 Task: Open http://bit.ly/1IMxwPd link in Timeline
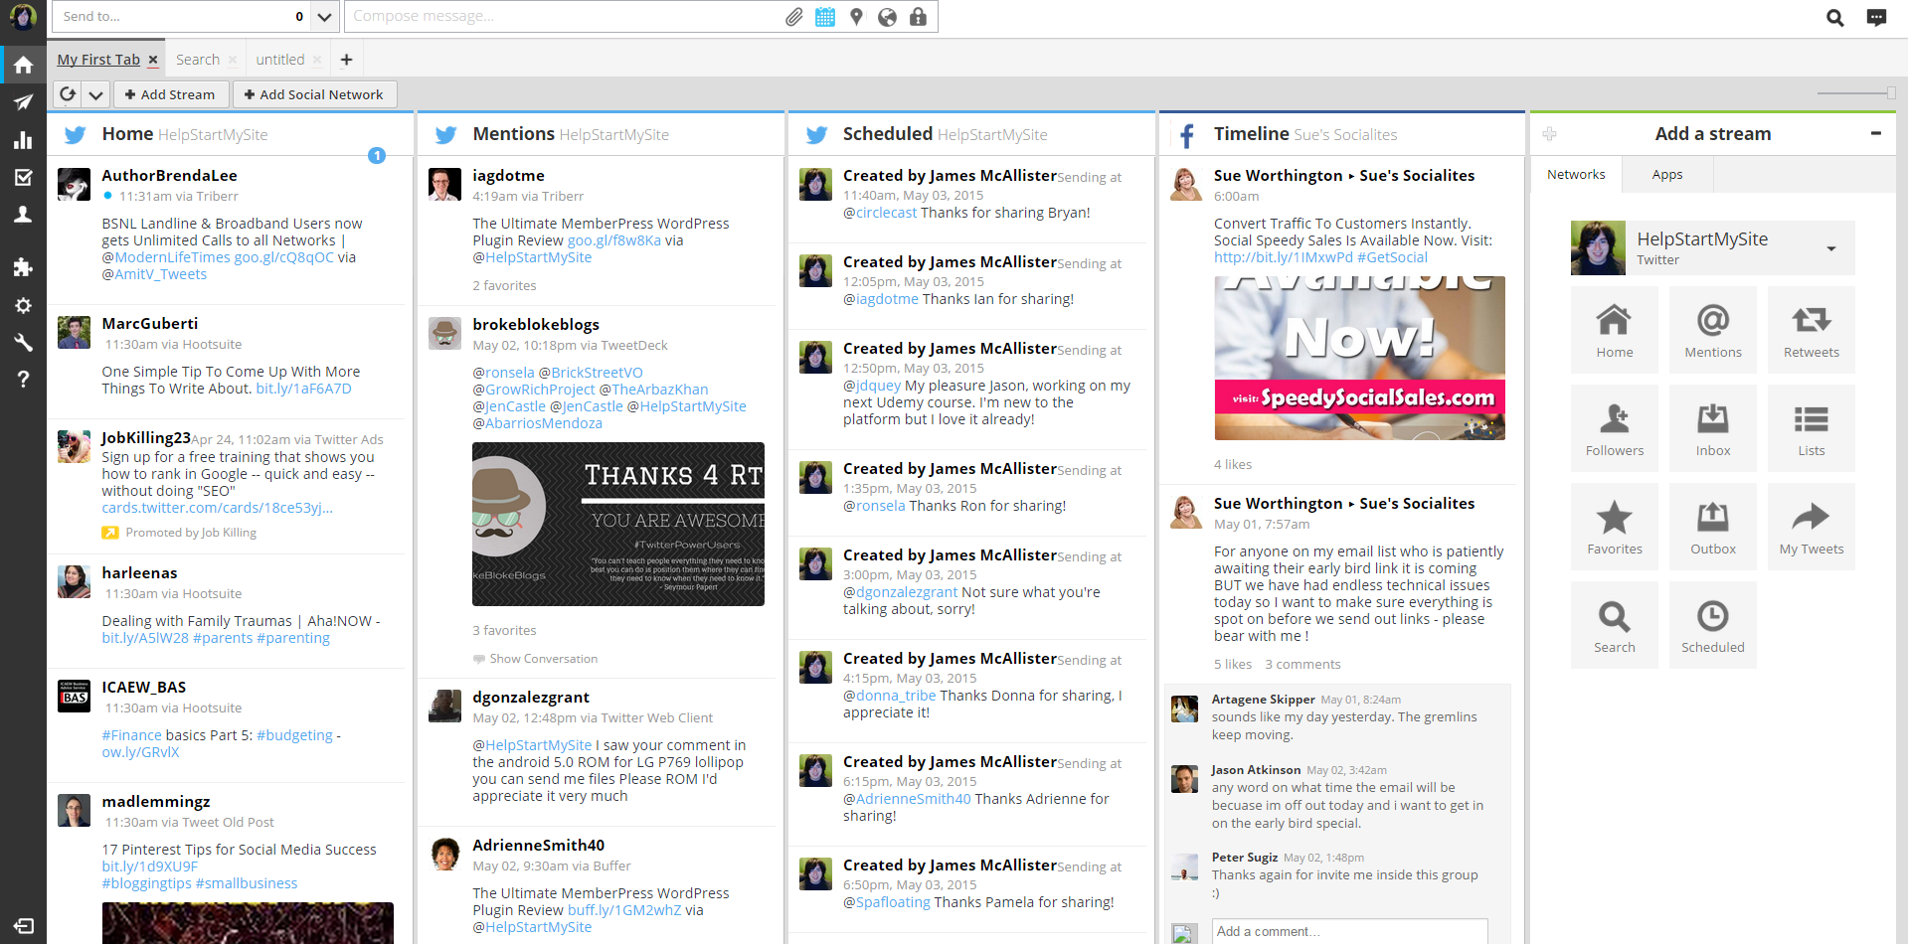point(1283,257)
